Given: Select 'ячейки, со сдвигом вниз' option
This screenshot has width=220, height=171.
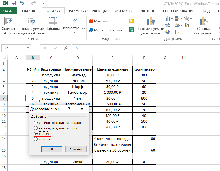Looking at the screenshot, I should pyautogui.click(x=36, y=128).
